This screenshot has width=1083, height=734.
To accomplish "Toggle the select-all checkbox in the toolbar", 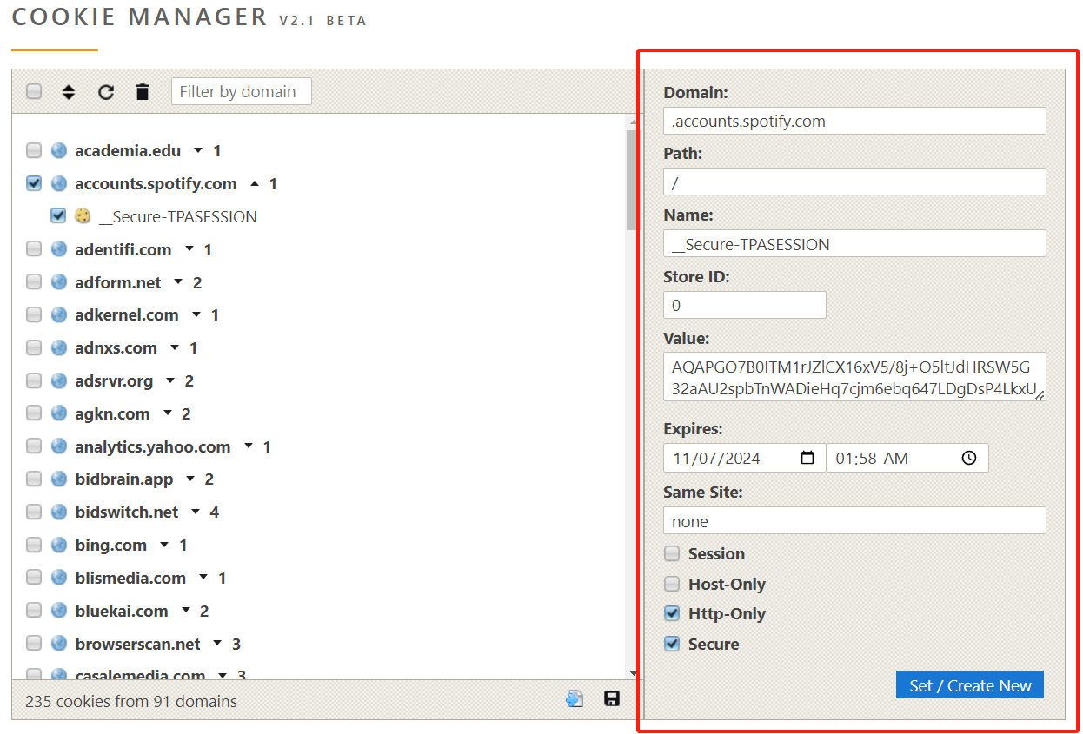I will tap(33, 91).
